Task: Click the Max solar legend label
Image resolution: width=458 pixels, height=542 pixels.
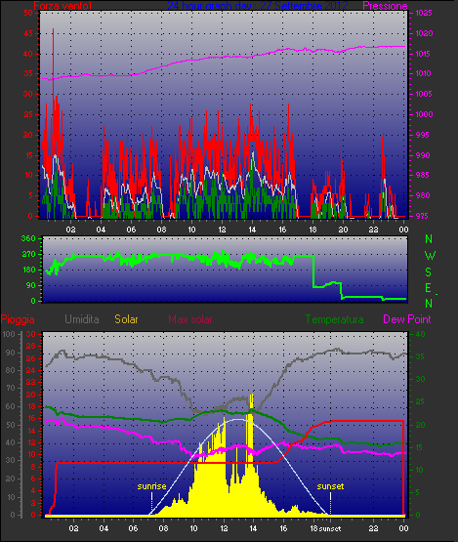Action: (x=190, y=319)
